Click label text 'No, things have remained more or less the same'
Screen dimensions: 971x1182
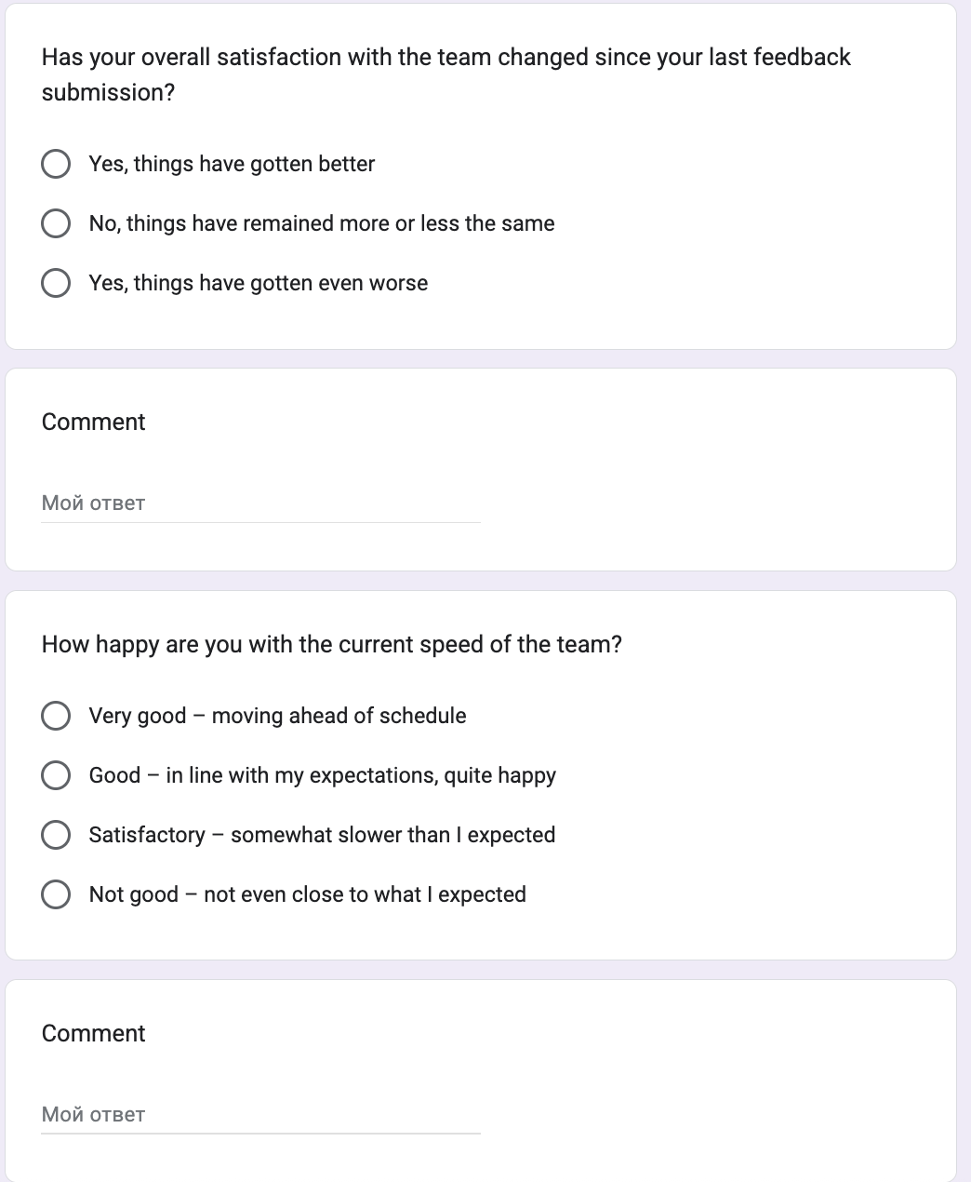click(322, 223)
